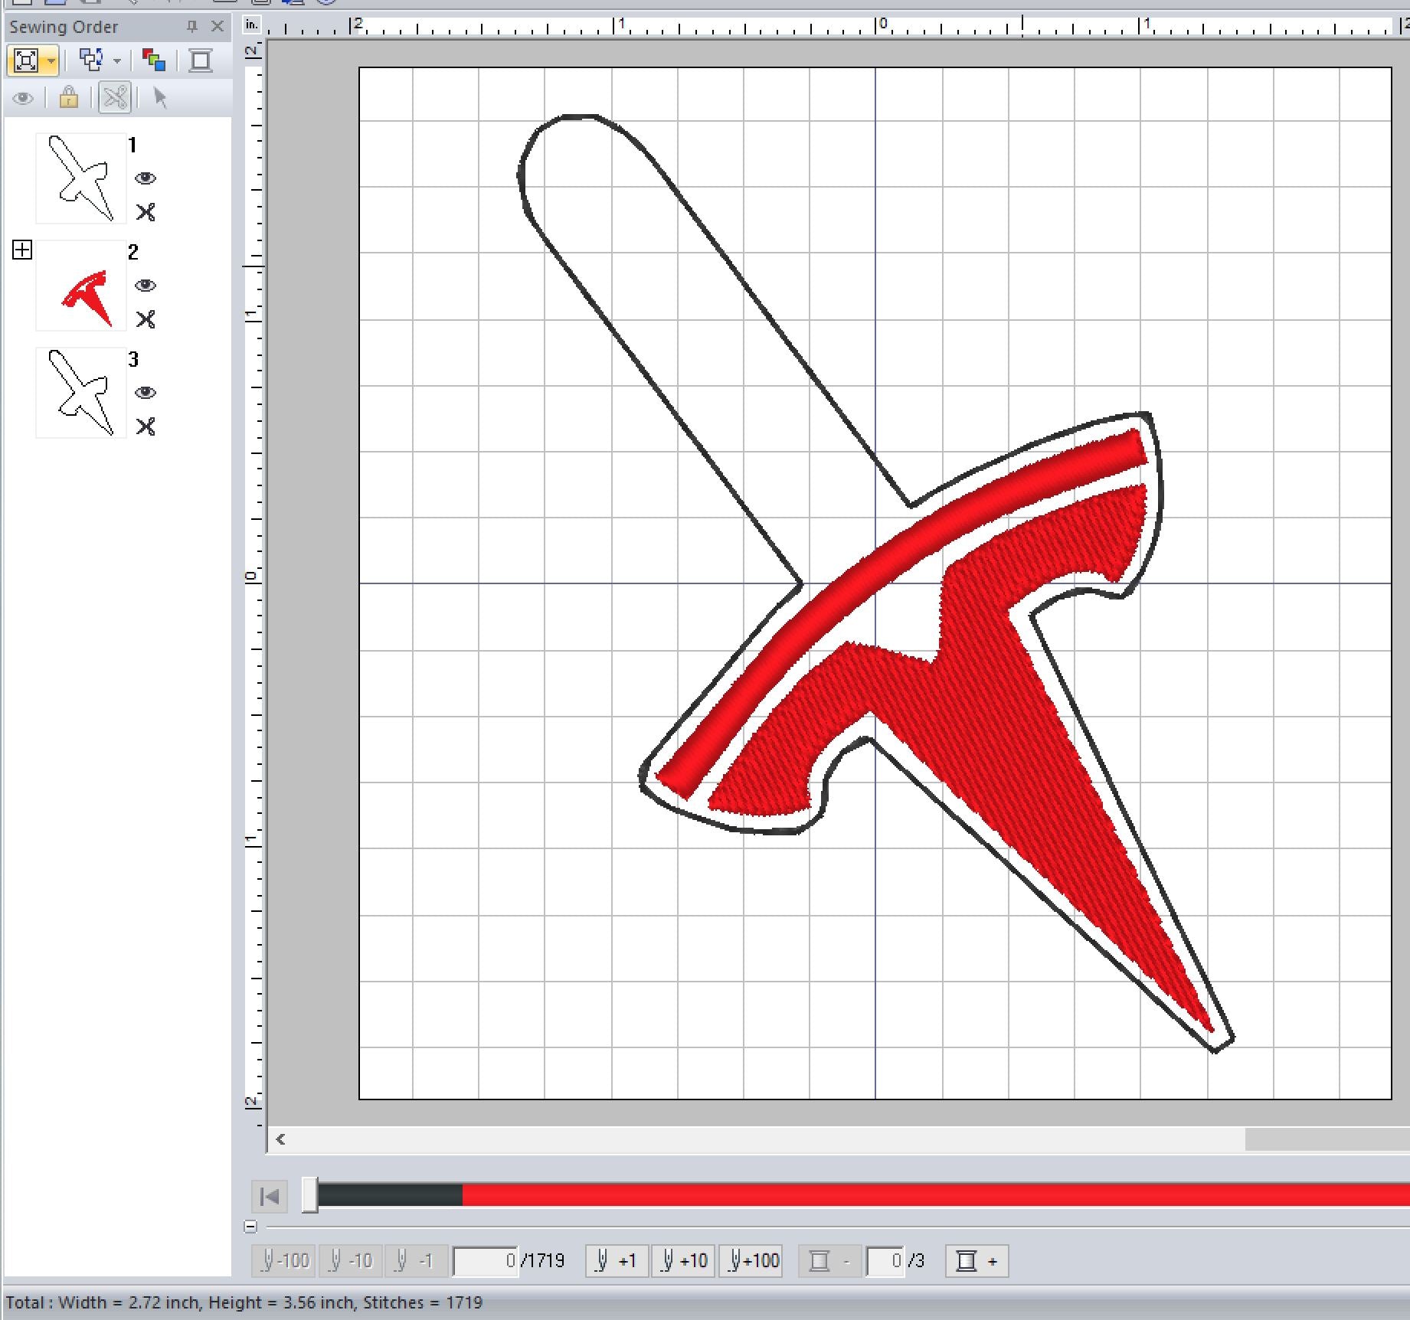1410x1320 pixels.
Task: Click the needle -100 stitches button
Action: pos(283,1261)
